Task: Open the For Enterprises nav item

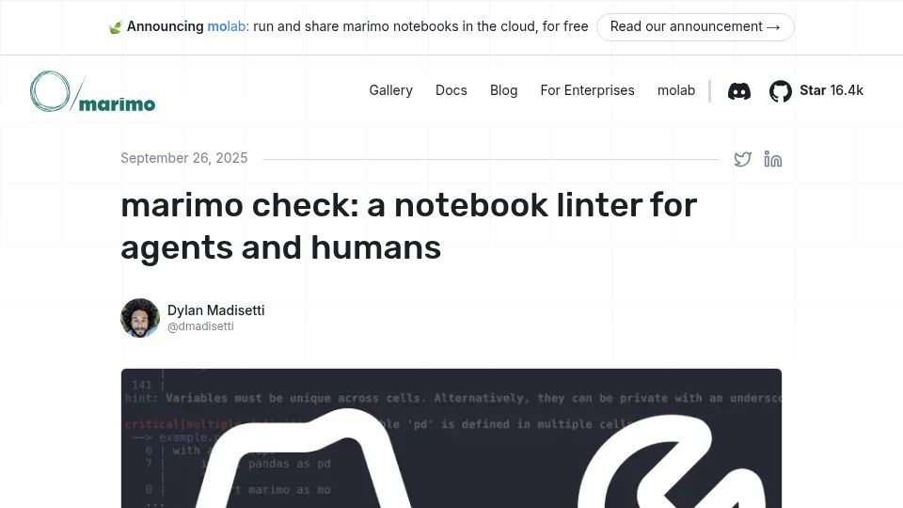Action: click(x=587, y=90)
